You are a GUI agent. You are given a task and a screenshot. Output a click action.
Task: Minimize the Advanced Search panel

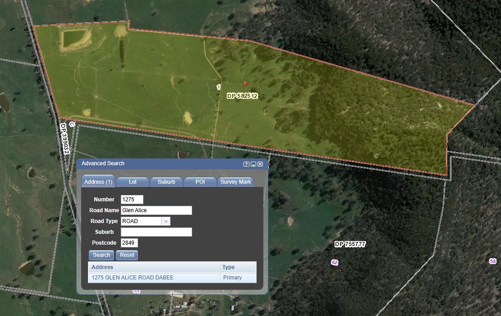point(253,164)
